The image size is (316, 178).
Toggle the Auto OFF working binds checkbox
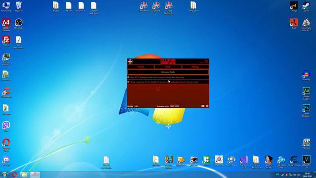click(x=128, y=77)
